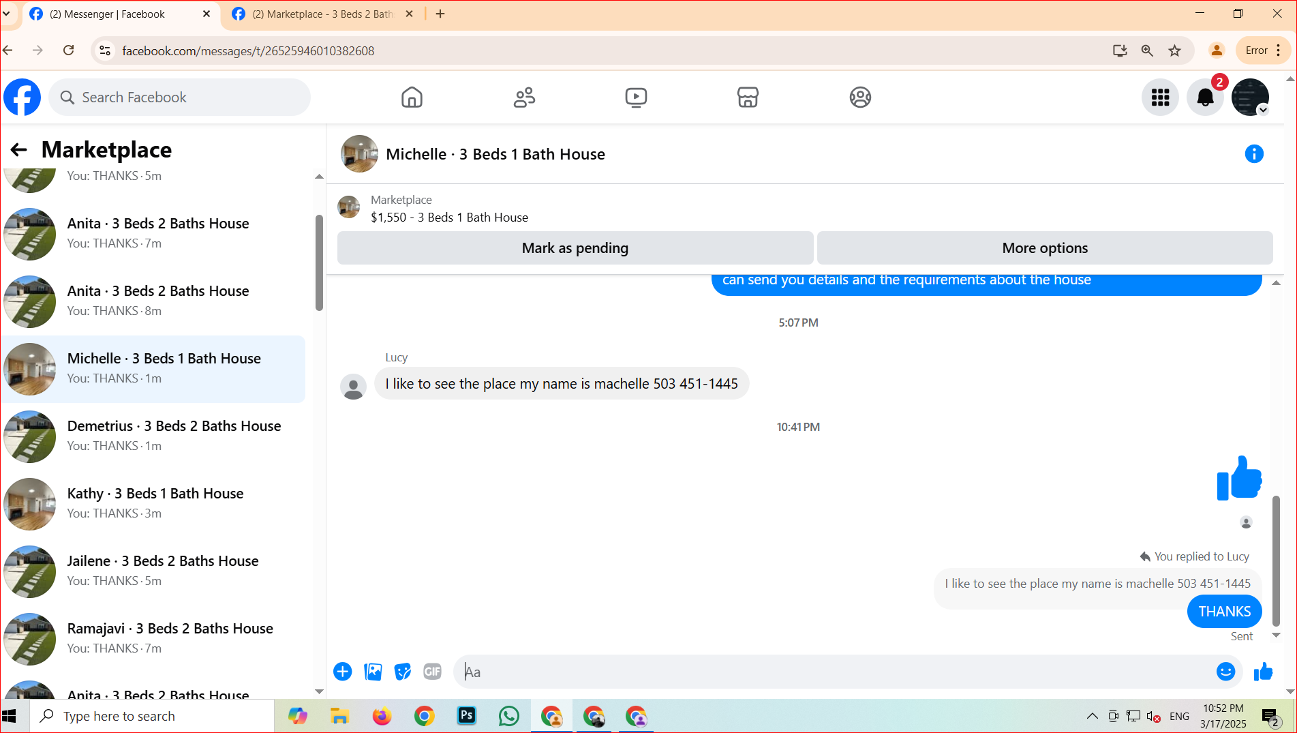Open Photoshop from the taskbar
The width and height of the screenshot is (1297, 733).
click(467, 716)
